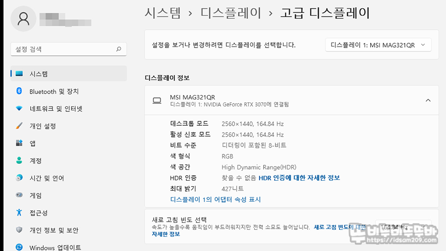Viewport: 446px width, 251px height.
Task: Click the 설정 검색 search field
Action: [x=68, y=49]
